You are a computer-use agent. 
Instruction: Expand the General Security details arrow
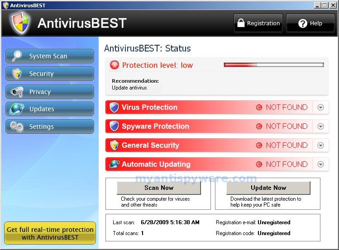tap(320, 145)
